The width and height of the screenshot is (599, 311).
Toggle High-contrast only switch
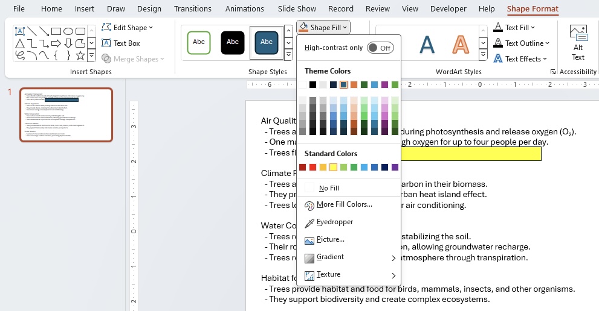pos(380,48)
